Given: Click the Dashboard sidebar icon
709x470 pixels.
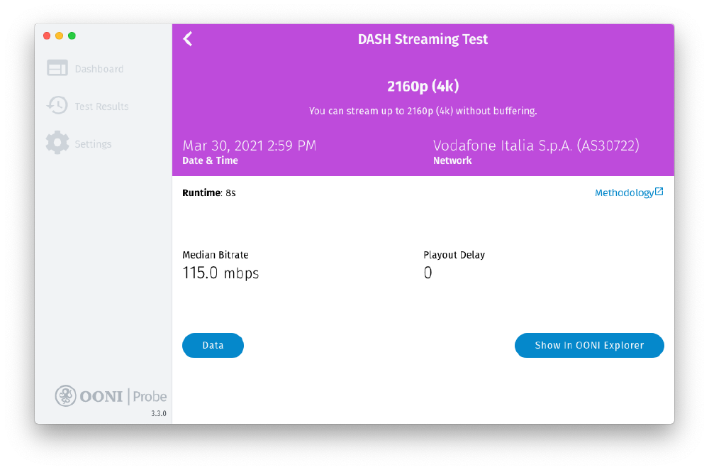Looking at the screenshot, I should (57, 68).
